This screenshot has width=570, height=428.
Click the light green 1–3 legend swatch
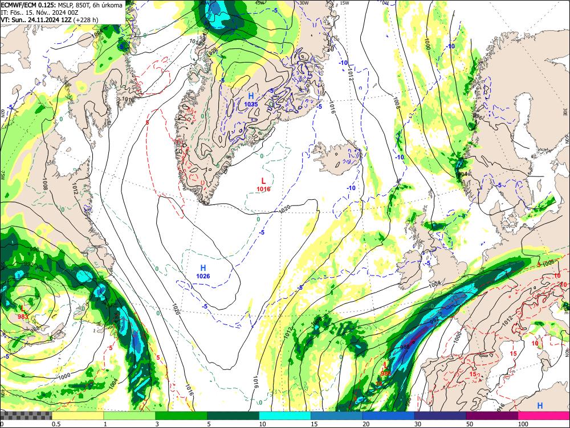(129, 415)
